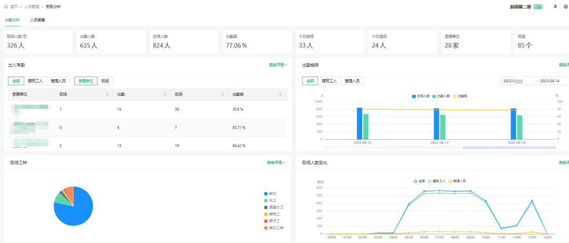This screenshot has width=569, height=243.
Task: Open the help question mark icon at top right
Action: [x=565, y=6]
